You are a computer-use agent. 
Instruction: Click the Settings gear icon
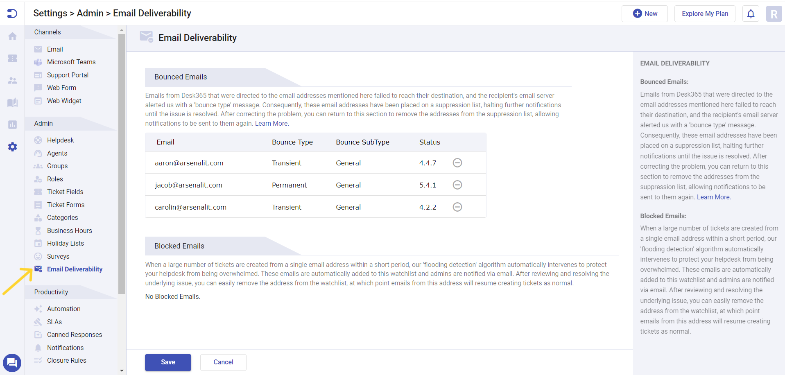click(12, 147)
